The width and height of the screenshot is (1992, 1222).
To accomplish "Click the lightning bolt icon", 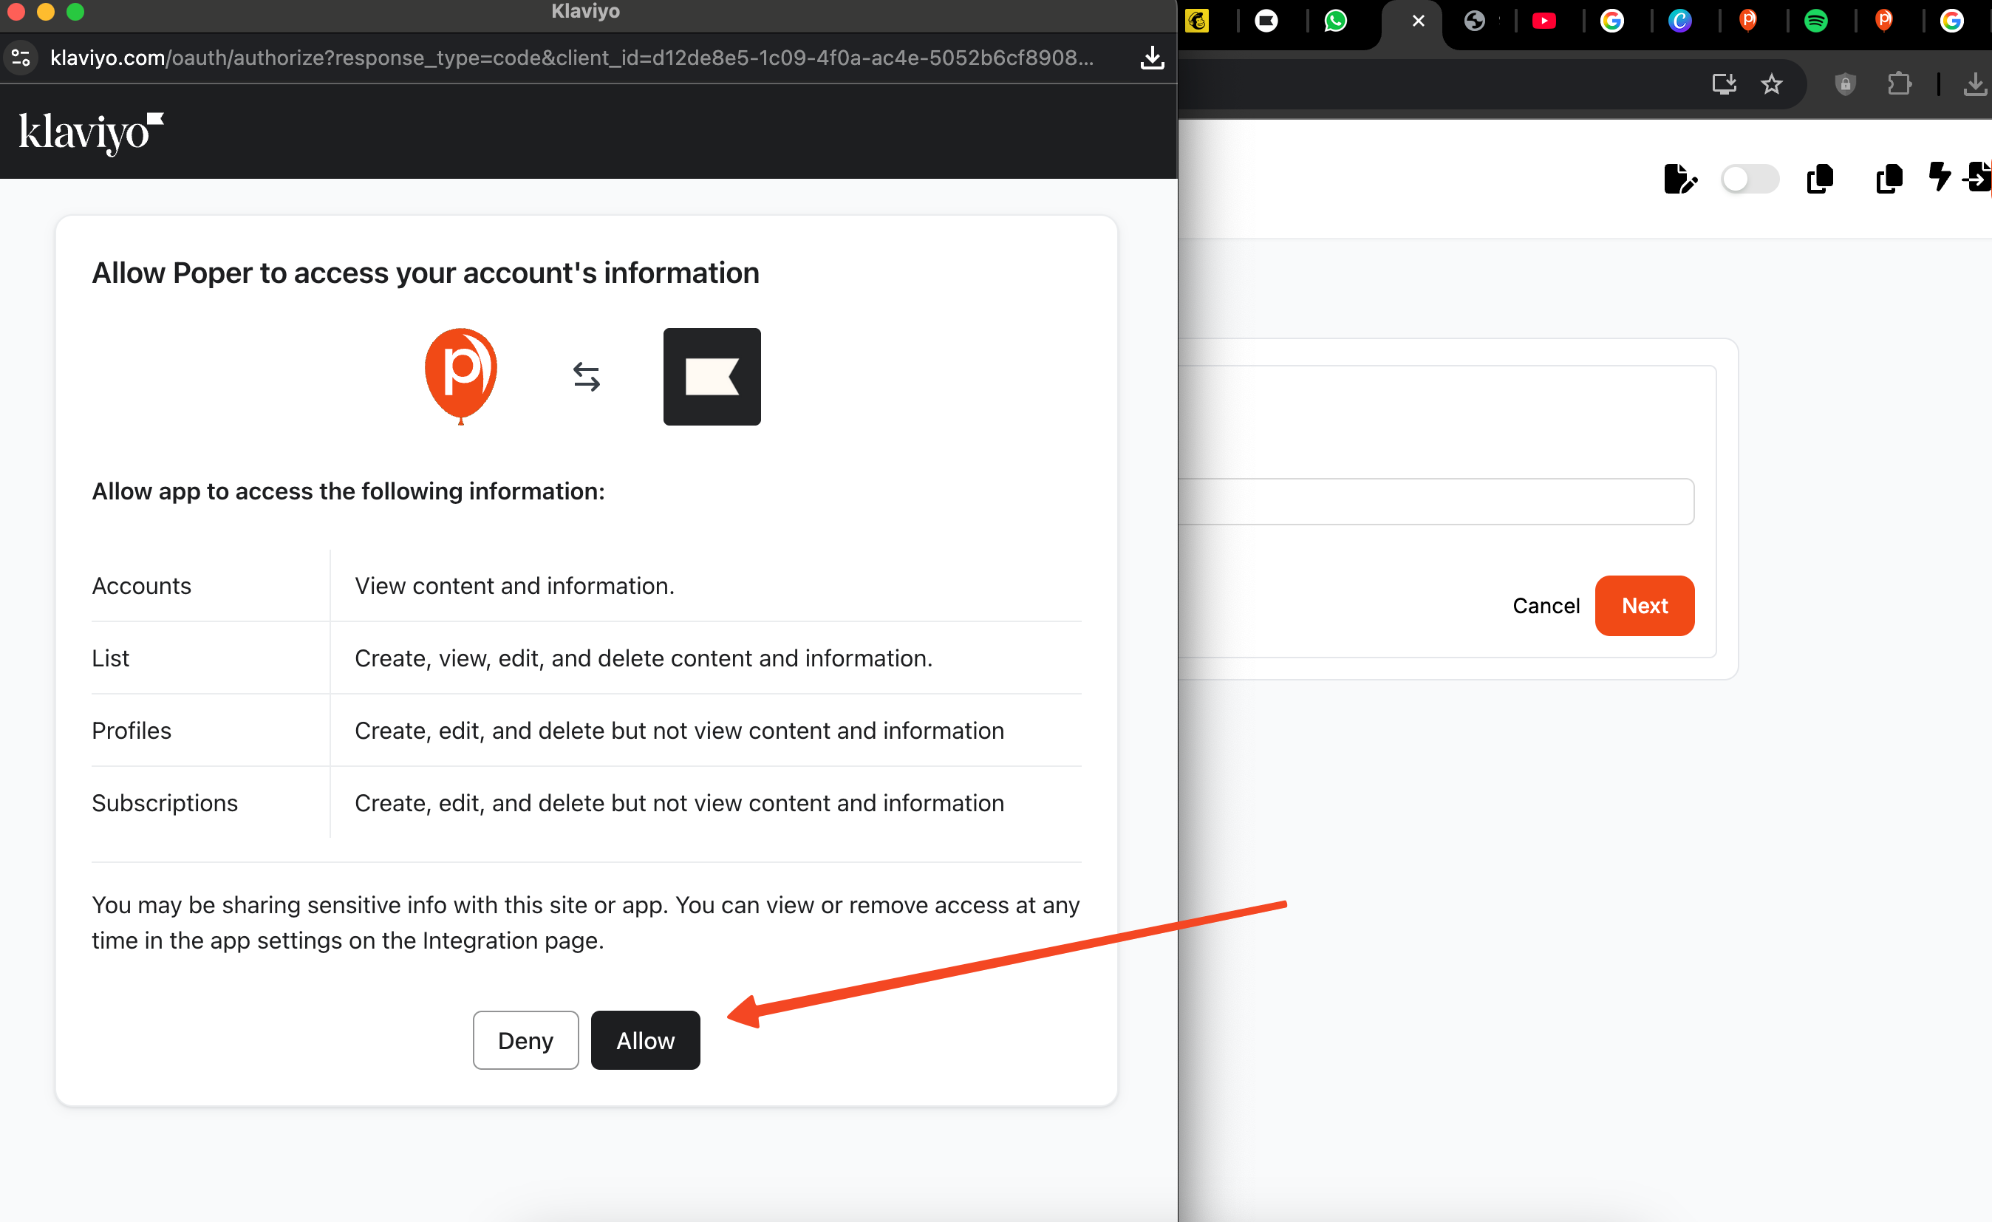I will [x=1940, y=176].
